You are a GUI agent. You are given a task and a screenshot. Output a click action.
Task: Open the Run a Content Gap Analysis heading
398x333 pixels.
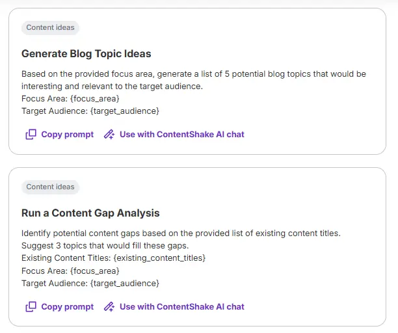[90, 213]
